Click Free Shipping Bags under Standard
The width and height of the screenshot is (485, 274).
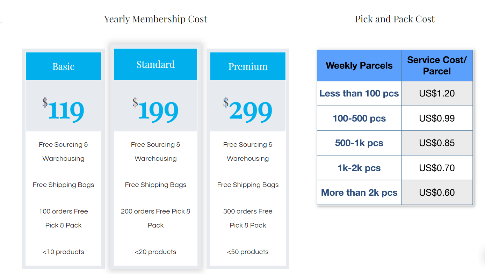(155, 185)
